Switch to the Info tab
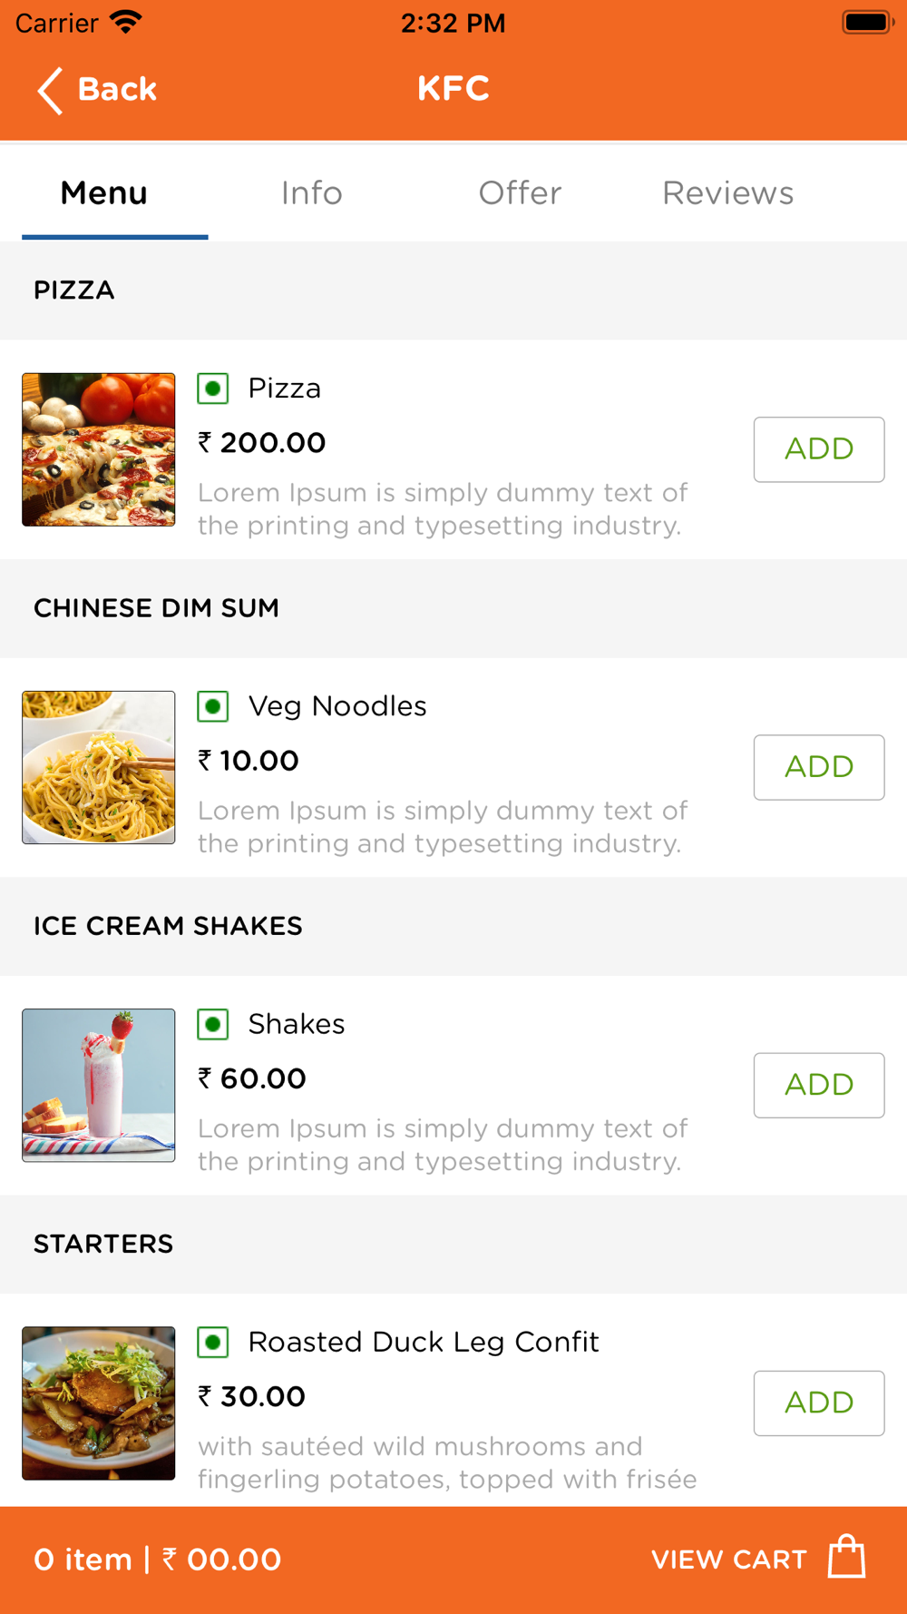This screenshot has width=907, height=1614. (311, 192)
